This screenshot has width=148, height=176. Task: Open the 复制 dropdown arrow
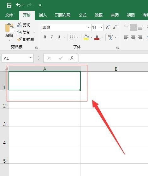pyautogui.click(x=34, y=32)
